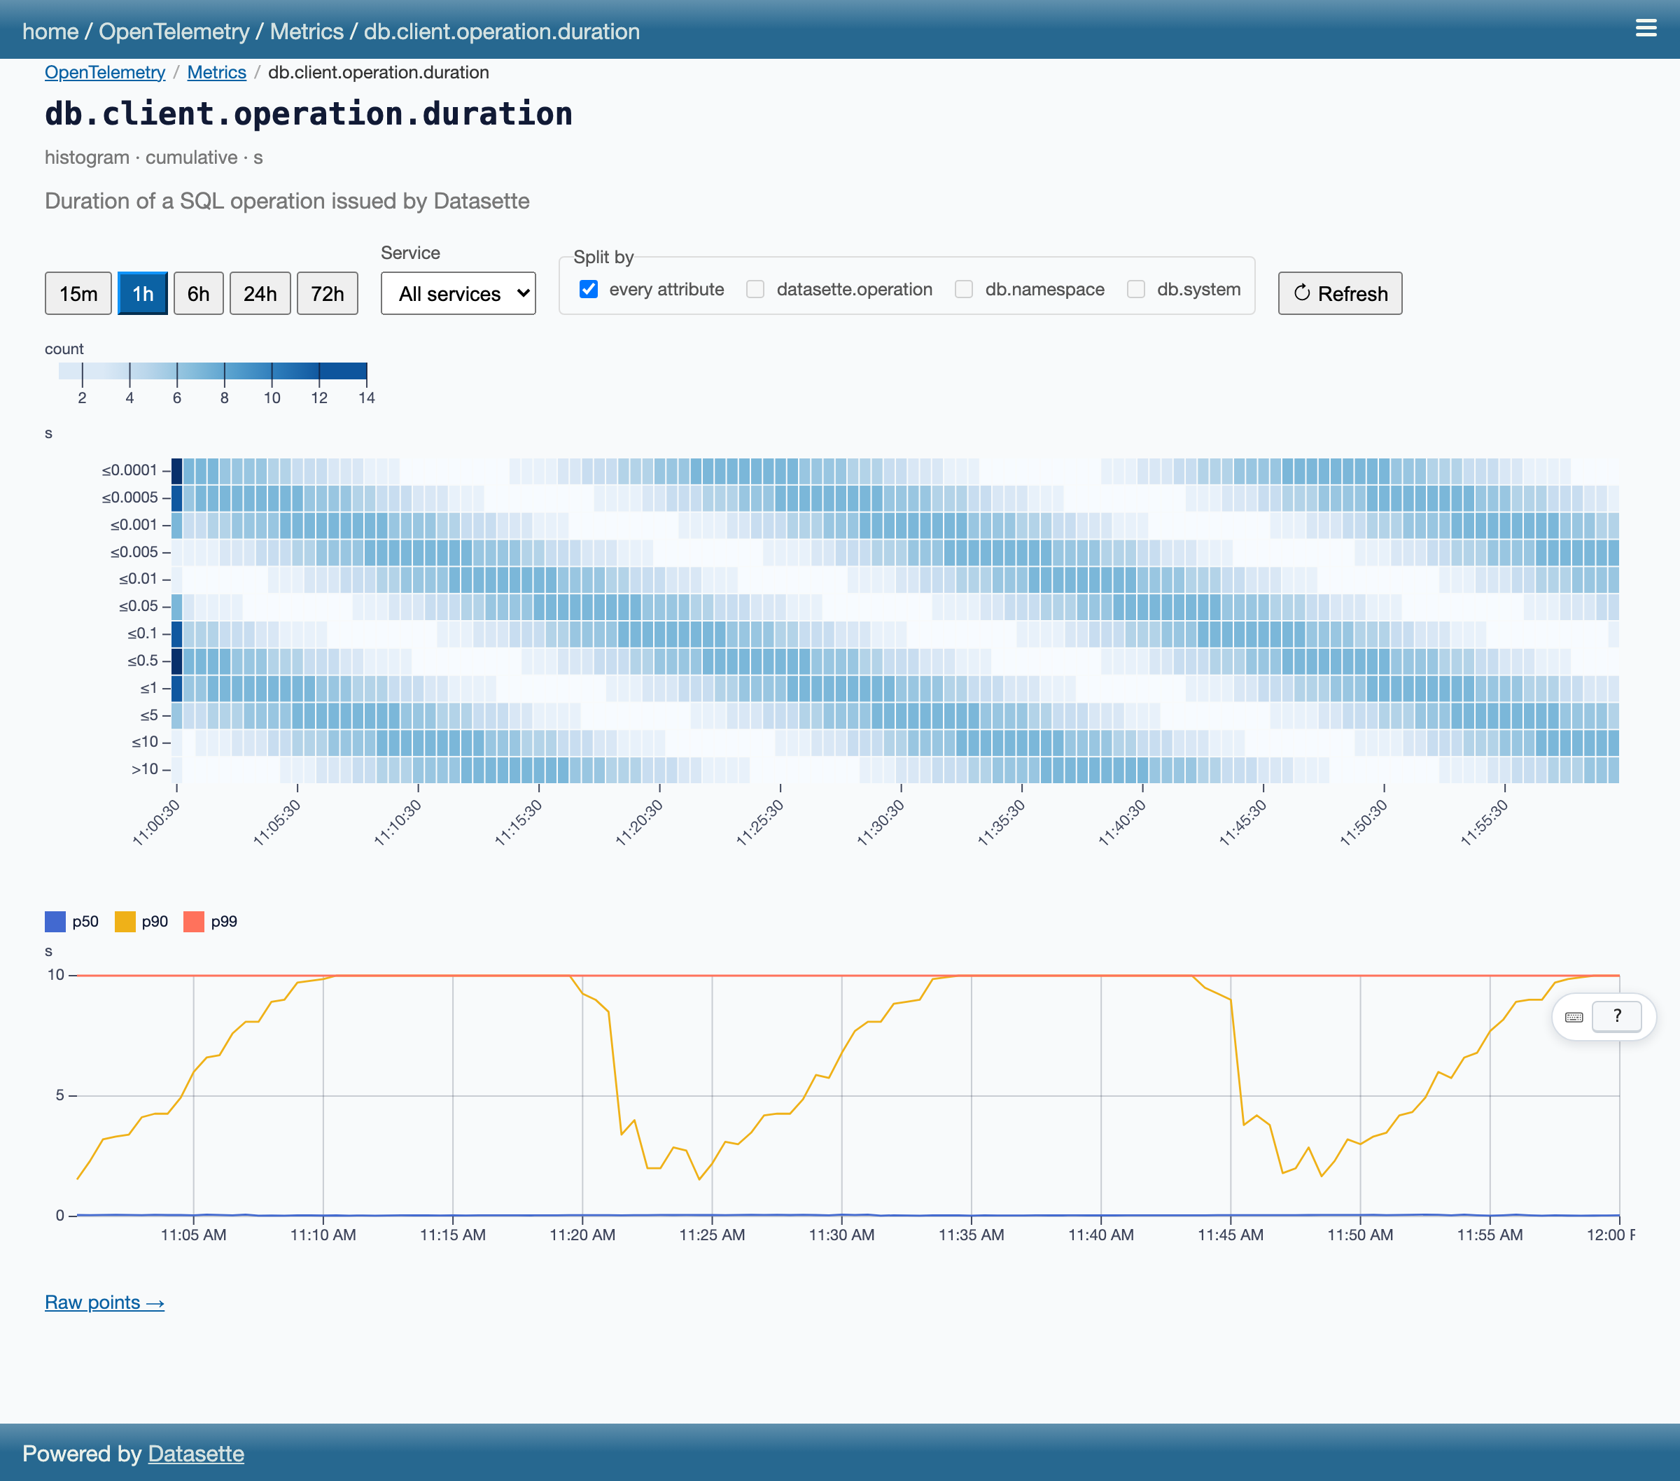Click the 11:45:30 heatmap time tick
The width and height of the screenshot is (1680, 1481).
point(1242,822)
